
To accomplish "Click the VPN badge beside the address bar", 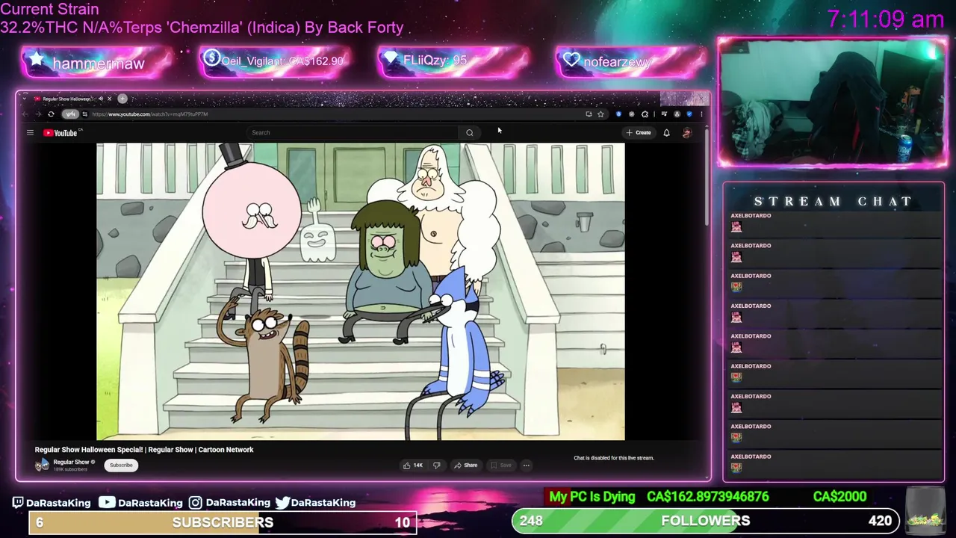I will 70,114.
